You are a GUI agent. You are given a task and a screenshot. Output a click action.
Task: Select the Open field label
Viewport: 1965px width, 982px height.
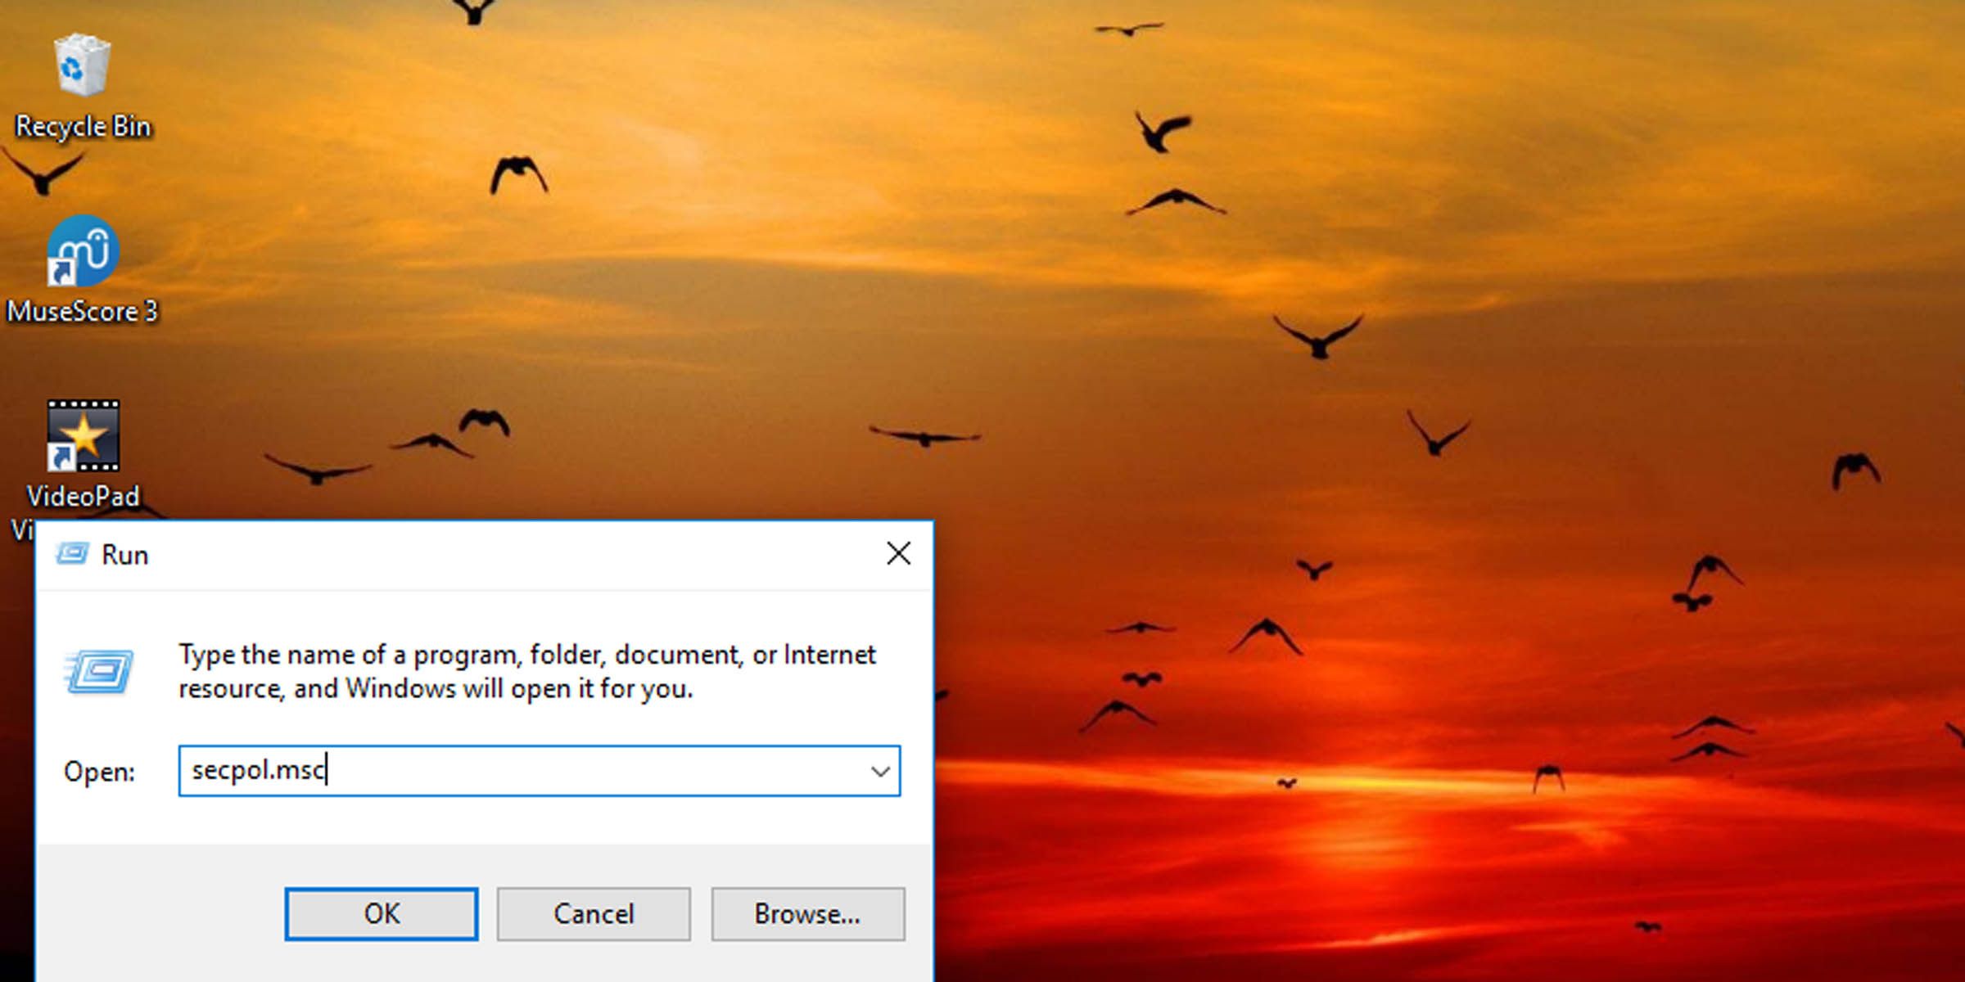tap(100, 770)
